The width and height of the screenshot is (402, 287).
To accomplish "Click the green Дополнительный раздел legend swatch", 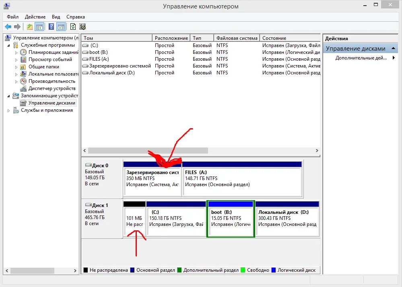I will (179, 270).
